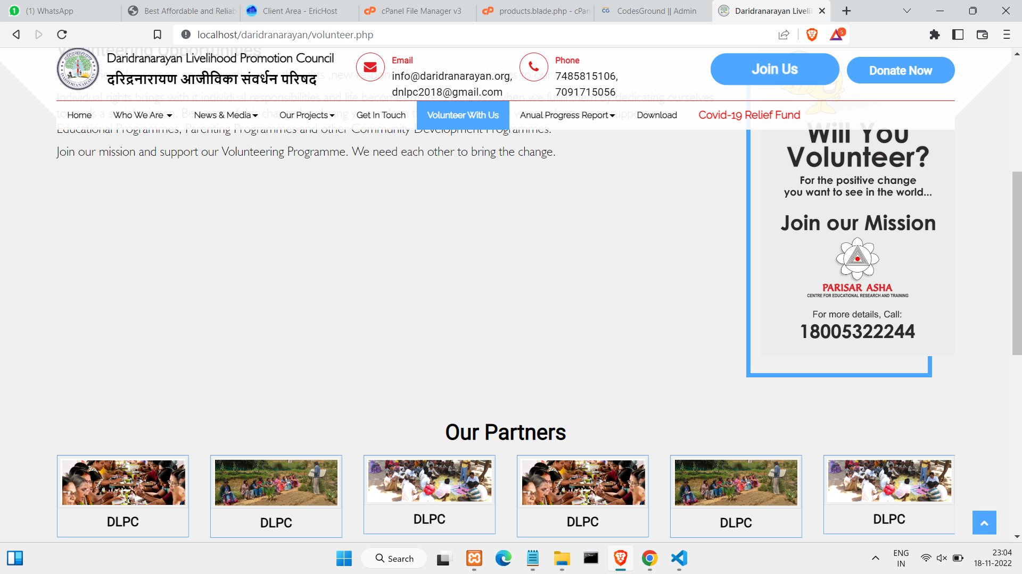
Task: Click the scroll-to-top arrow button
Action: [984, 523]
